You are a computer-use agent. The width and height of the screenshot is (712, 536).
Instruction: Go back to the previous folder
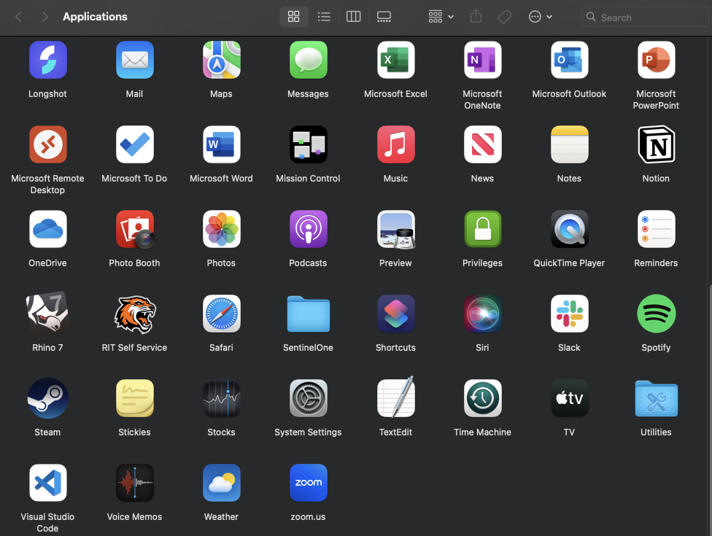click(x=19, y=17)
